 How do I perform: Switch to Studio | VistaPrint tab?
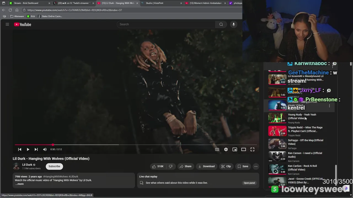pyautogui.click(x=154, y=3)
